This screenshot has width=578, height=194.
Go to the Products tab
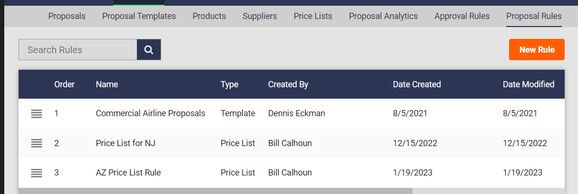pos(209,16)
